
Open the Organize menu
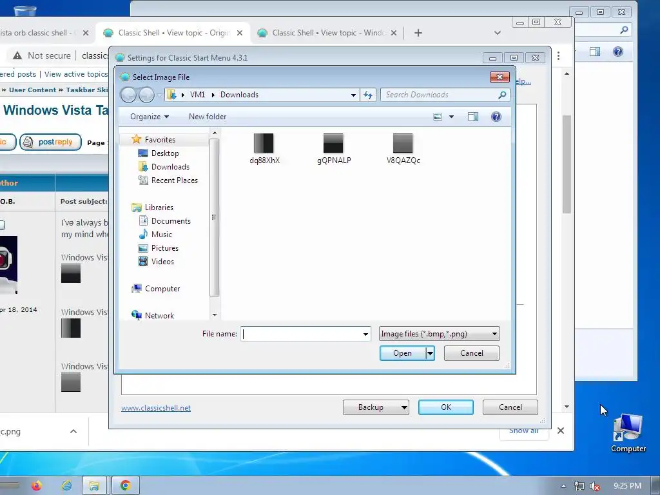pyautogui.click(x=150, y=117)
